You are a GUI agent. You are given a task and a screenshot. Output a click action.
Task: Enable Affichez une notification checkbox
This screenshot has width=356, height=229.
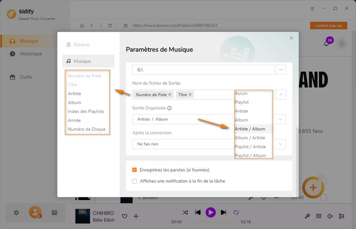click(134, 181)
